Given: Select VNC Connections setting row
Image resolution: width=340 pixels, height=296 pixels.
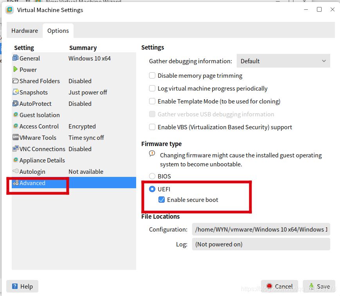Looking at the screenshot, I should click(74, 149).
